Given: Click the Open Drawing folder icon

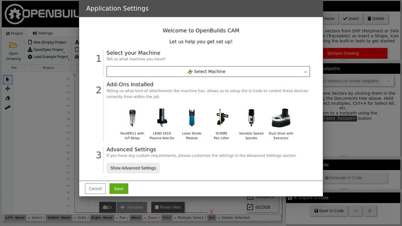Looking at the screenshot, I should (13, 45).
